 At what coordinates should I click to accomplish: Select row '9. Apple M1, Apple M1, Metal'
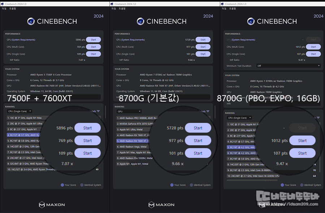tap(133, 164)
